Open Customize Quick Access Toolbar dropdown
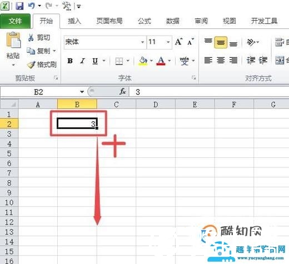 point(79,7)
